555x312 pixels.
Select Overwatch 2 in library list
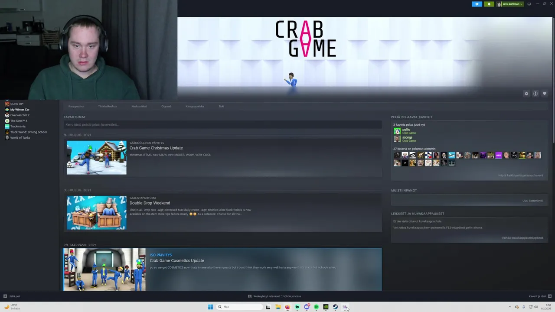(x=20, y=115)
